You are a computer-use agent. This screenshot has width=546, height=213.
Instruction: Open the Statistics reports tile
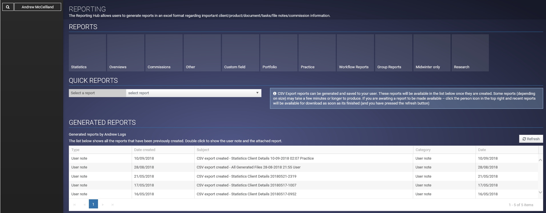tap(87, 53)
